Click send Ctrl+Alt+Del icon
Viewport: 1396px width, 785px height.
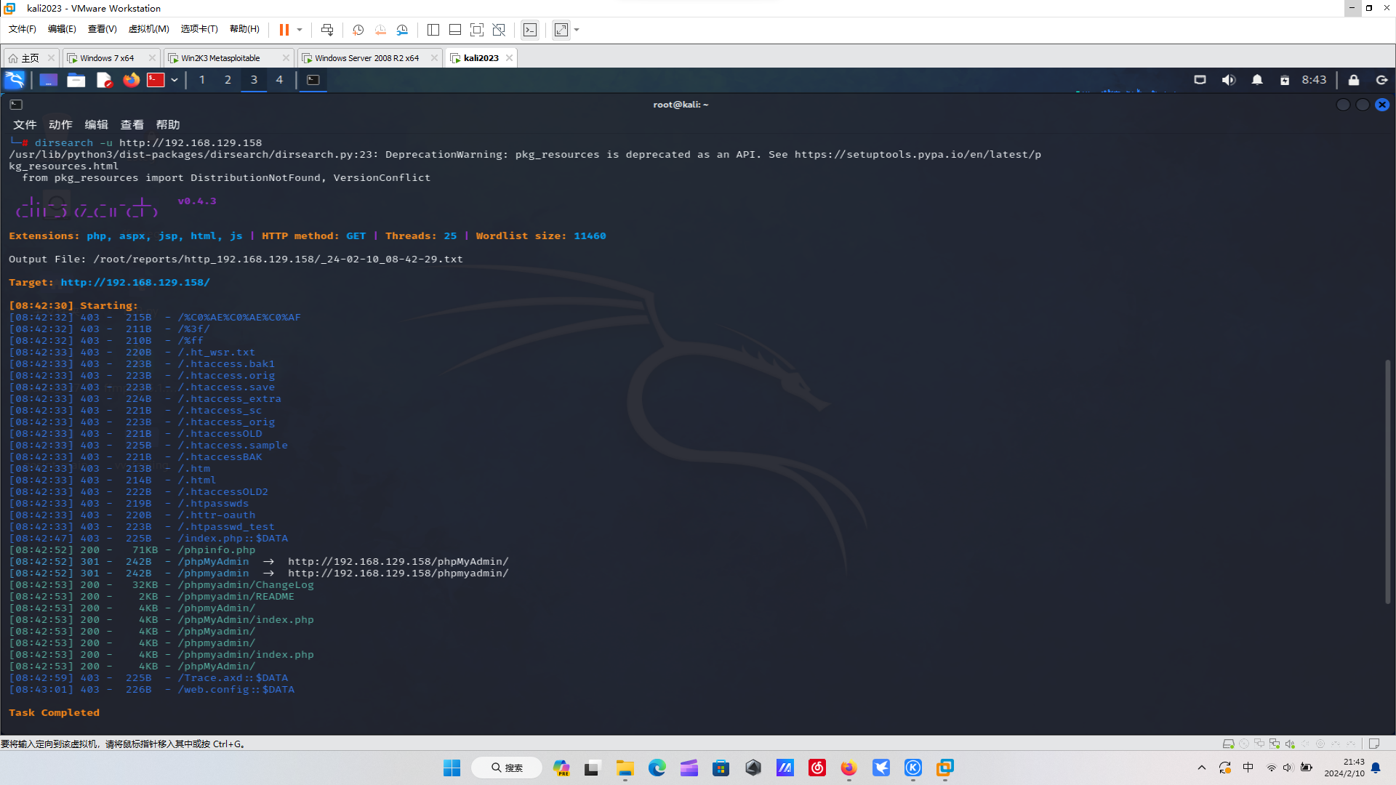click(327, 30)
